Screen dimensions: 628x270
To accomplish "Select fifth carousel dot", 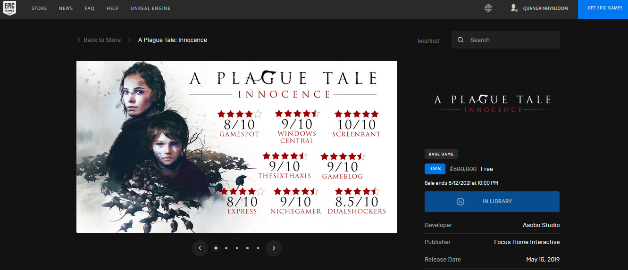I will click(x=258, y=248).
